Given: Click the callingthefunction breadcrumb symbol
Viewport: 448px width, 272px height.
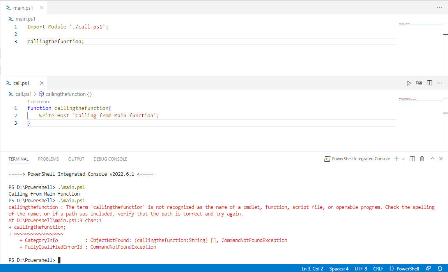Looking at the screenshot, I should 66,94.
